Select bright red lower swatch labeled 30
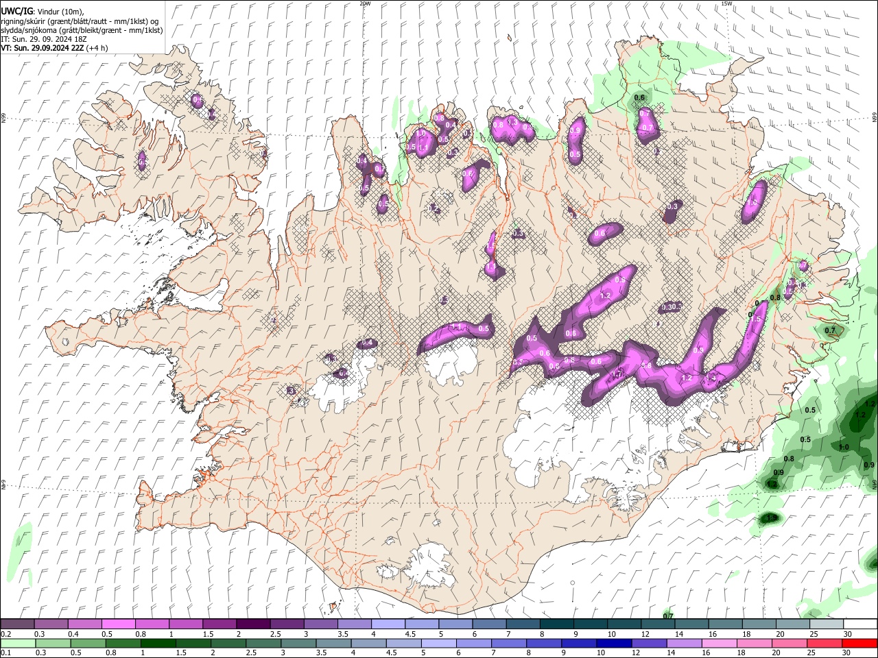878x658 pixels. click(859, 643)
